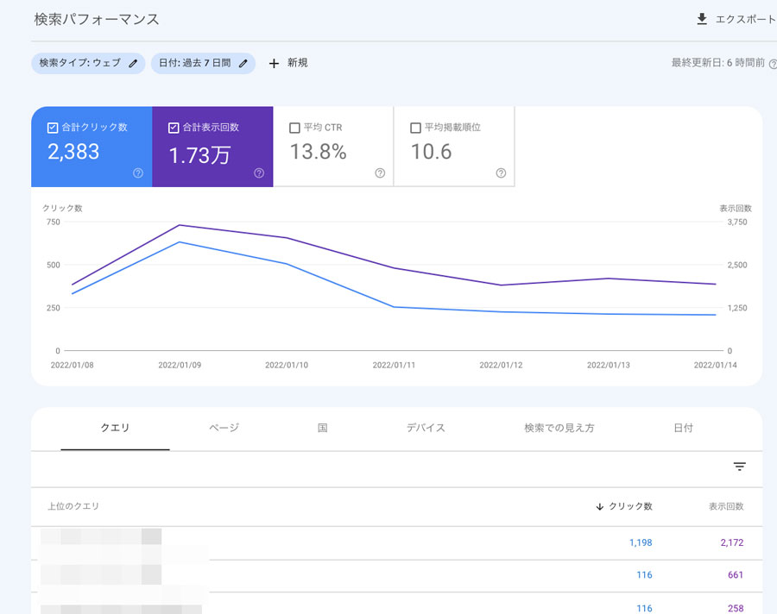The height and width of the screenshot is (614, 777).
Task: Click the エクスポート button label
Action: (745, 19)
